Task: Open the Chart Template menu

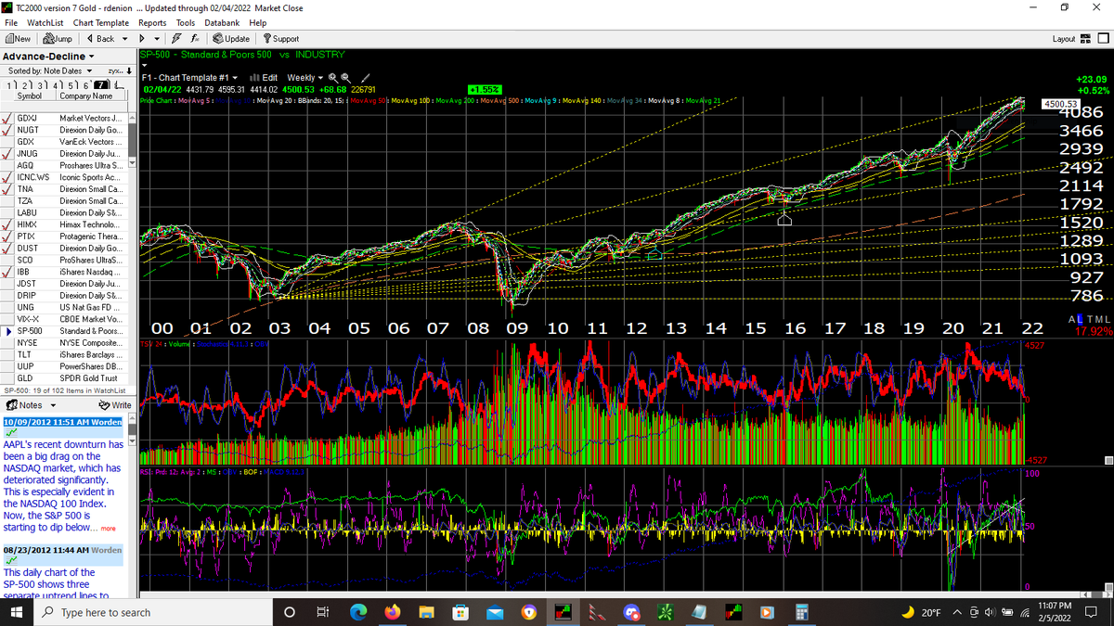Action: tap(101, 22)
